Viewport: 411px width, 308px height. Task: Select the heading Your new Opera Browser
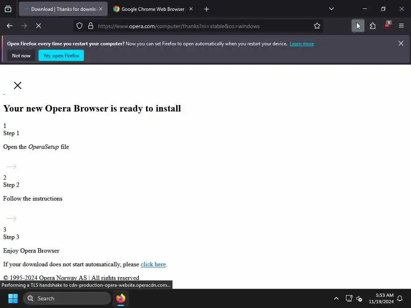point(92,108)
